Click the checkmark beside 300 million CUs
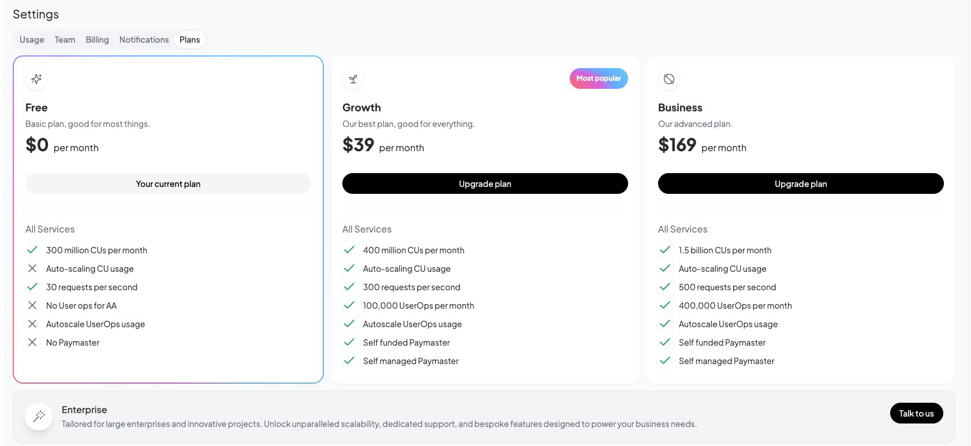Screen dimensions: 971x446 tap(32, 250)
